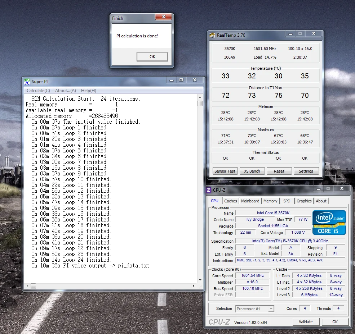Click the Specification field in CPU-Z

click(290, 241)
